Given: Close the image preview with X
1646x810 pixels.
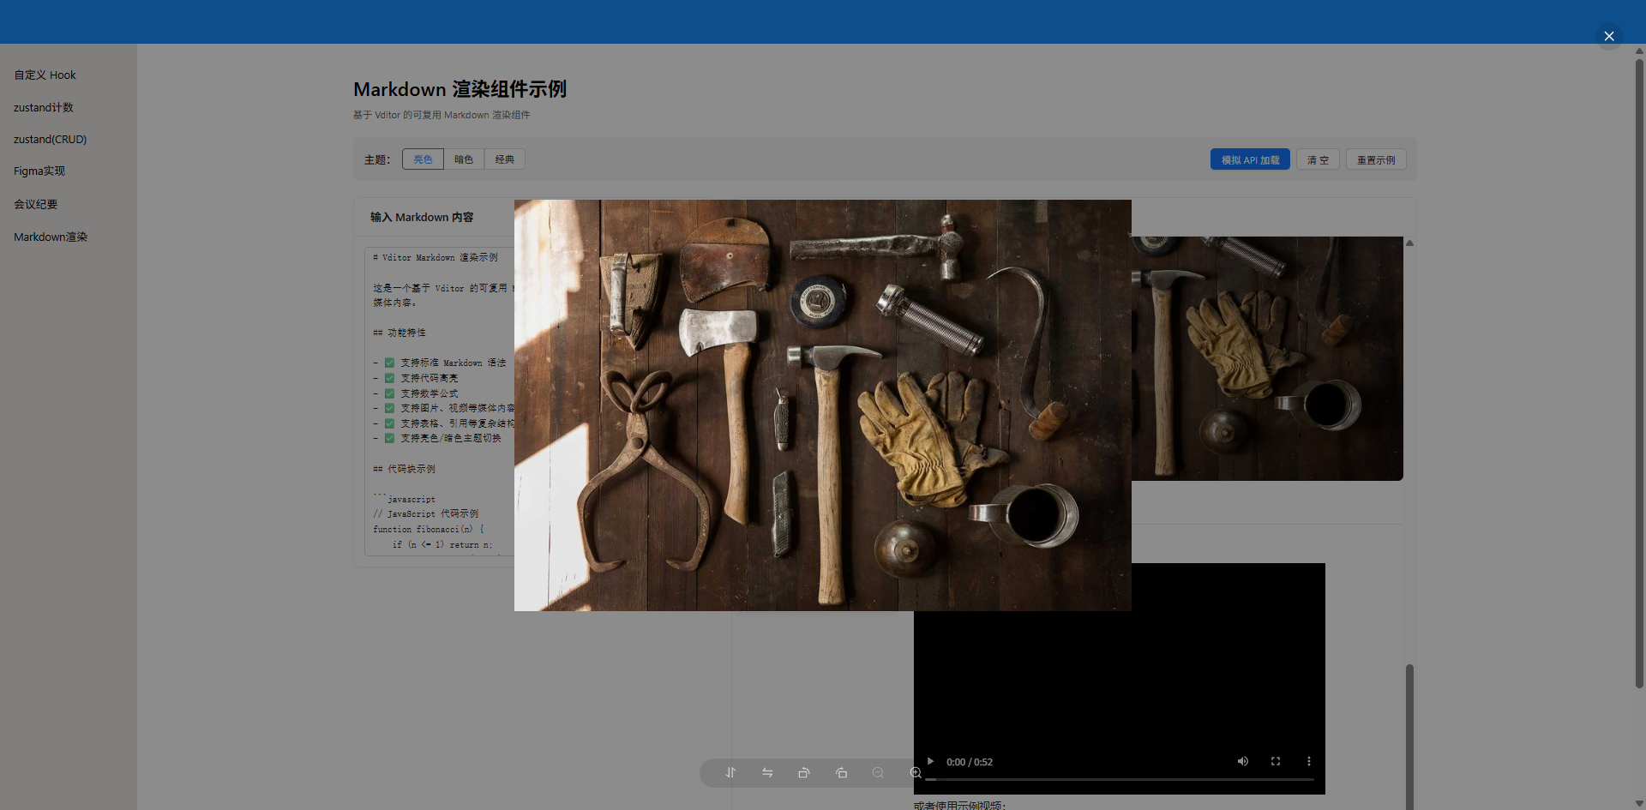Looking at the screenshot, I should tap(1609, 36).
